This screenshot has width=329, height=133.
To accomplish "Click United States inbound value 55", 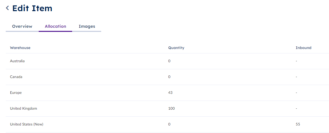I will pyautogui.click(x=298, y=124).
